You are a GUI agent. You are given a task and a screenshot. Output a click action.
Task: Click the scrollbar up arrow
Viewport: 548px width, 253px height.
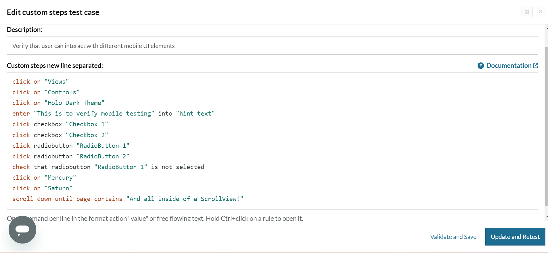click(547, 28)
